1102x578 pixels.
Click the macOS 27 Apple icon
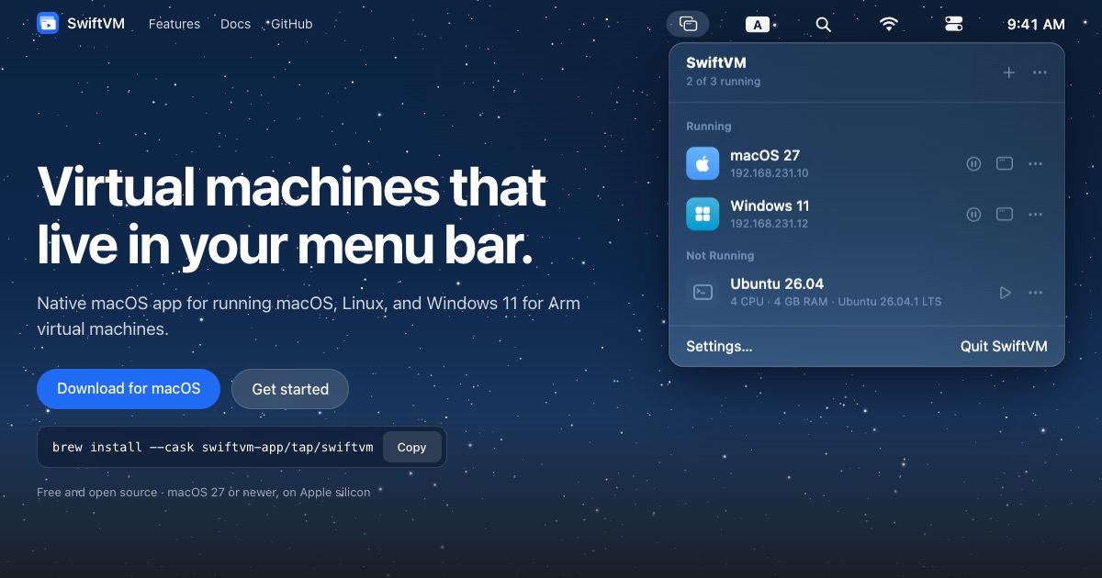(703, 163)
